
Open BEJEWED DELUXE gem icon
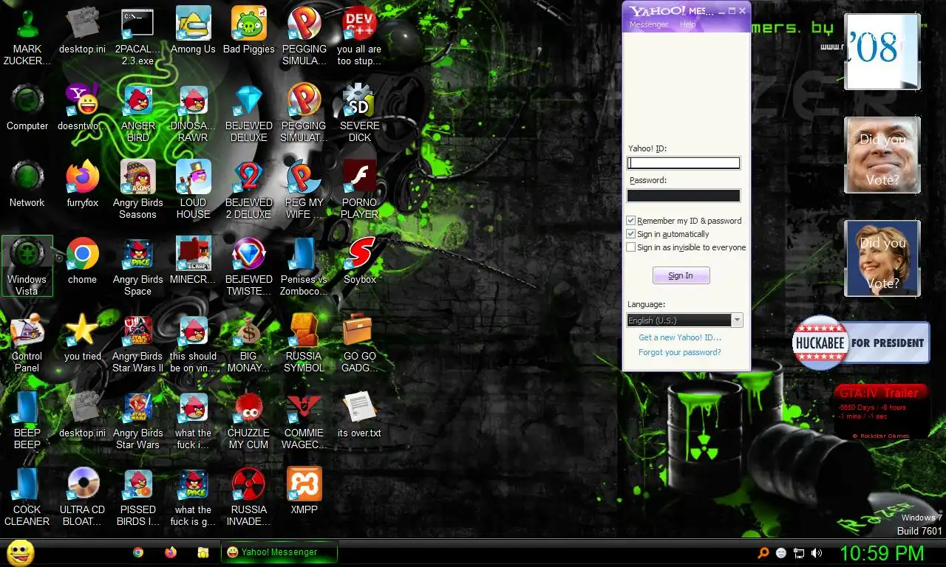coord(249,114)
